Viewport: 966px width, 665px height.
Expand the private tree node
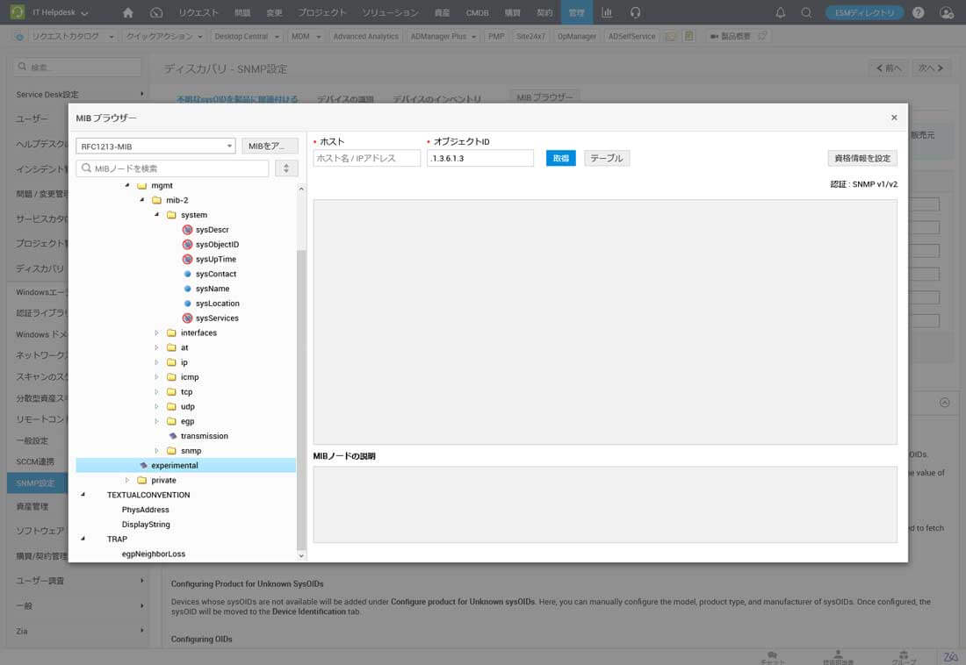(127, 480)
